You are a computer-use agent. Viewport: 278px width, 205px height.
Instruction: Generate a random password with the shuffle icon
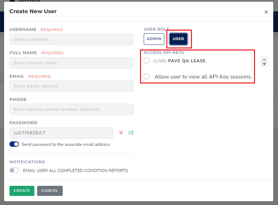tap(131, 133)
